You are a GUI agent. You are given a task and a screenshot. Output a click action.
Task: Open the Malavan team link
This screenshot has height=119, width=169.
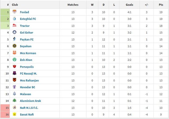(x=25, y=94)
